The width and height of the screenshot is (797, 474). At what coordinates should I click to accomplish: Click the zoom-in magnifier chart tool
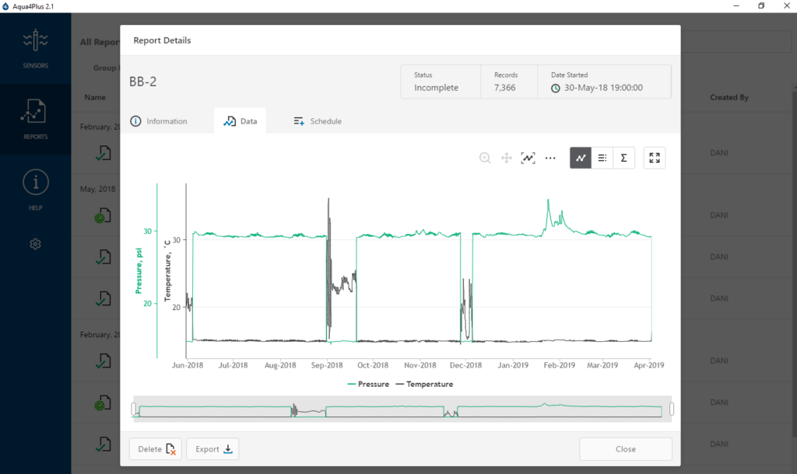(x=485, y=158)
